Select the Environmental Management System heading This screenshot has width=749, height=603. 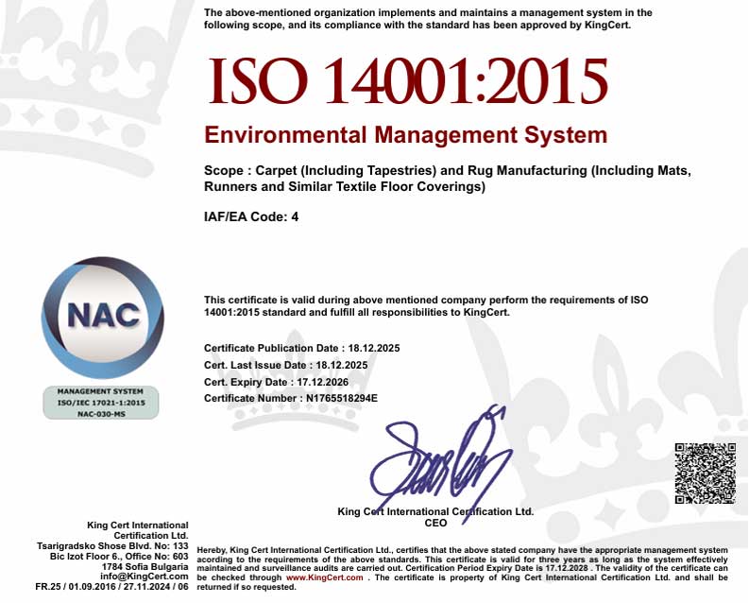(x=405, y=135)
